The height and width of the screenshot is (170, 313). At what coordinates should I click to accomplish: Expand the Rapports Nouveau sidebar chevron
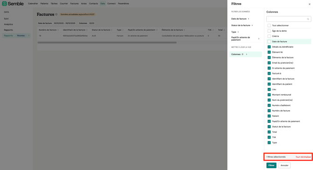pyautogui.click(x=29, y=35)
